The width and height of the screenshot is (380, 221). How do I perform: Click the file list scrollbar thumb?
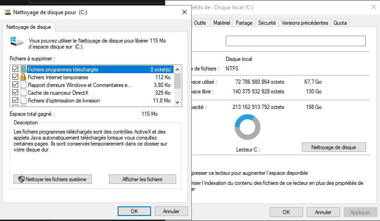[x=177, y=81]
